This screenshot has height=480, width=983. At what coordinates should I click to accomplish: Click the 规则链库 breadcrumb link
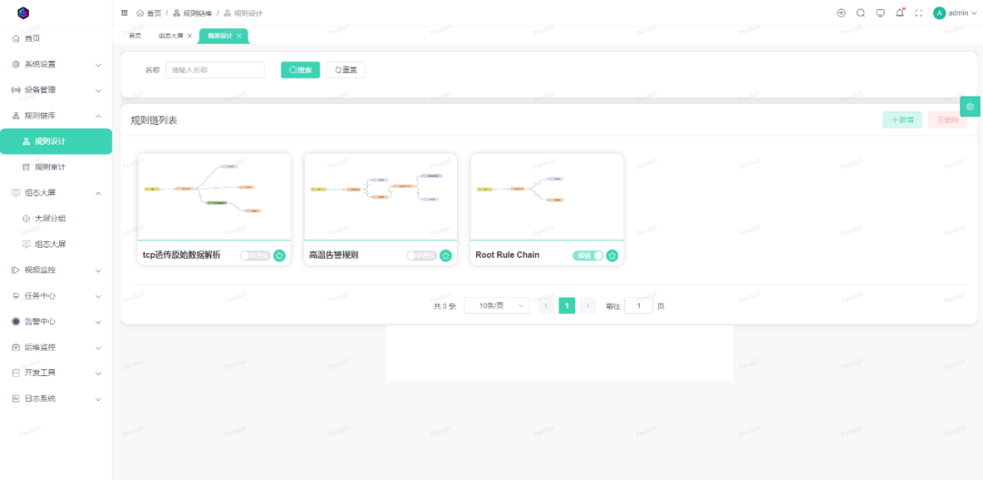tap(192, 13)
